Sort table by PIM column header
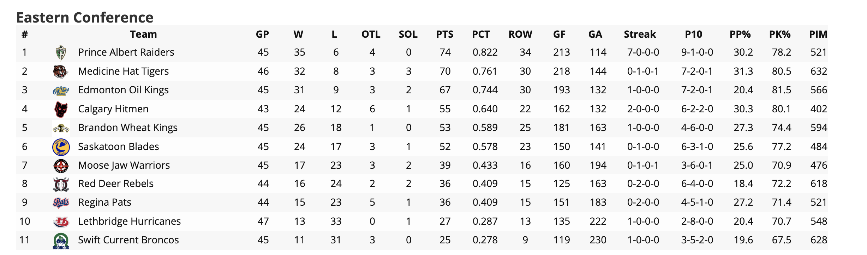This screenshot has height=255, width=867. 818,34
